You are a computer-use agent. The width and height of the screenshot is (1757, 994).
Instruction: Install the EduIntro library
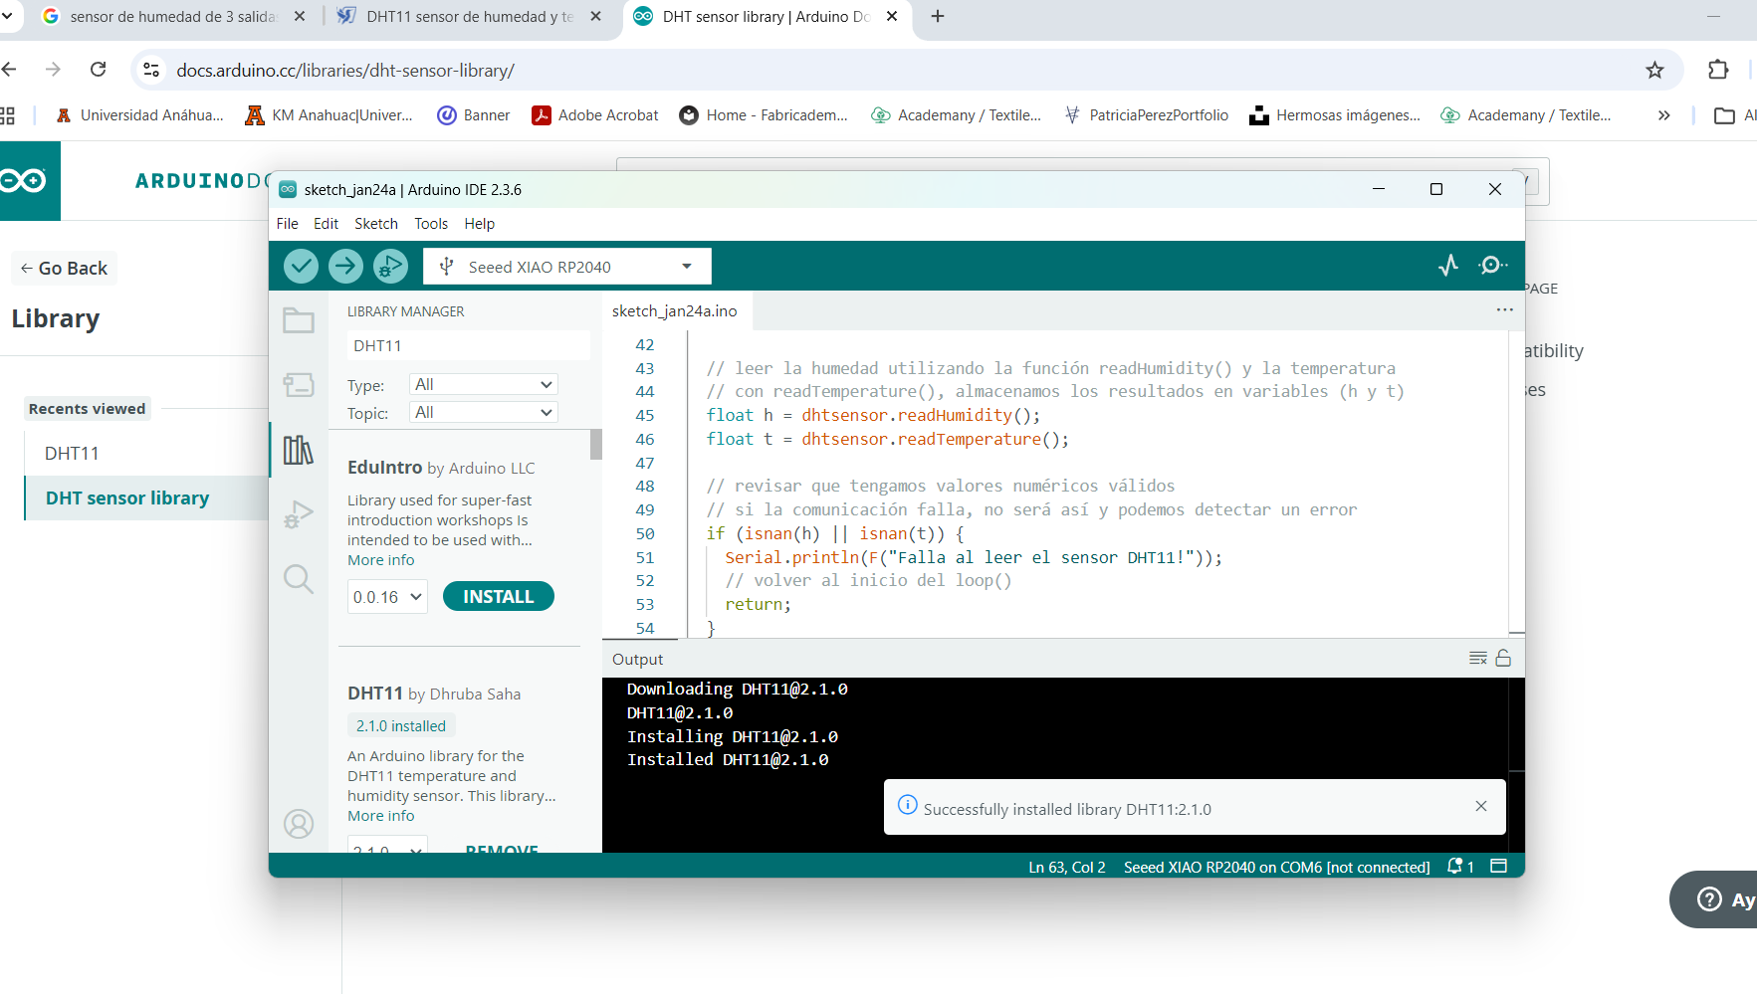[x=498, y=596]
